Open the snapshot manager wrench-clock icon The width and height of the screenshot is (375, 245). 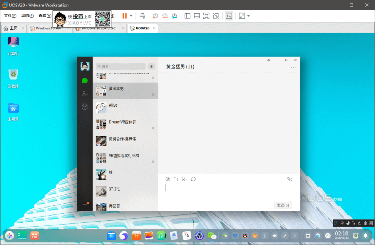175,16
